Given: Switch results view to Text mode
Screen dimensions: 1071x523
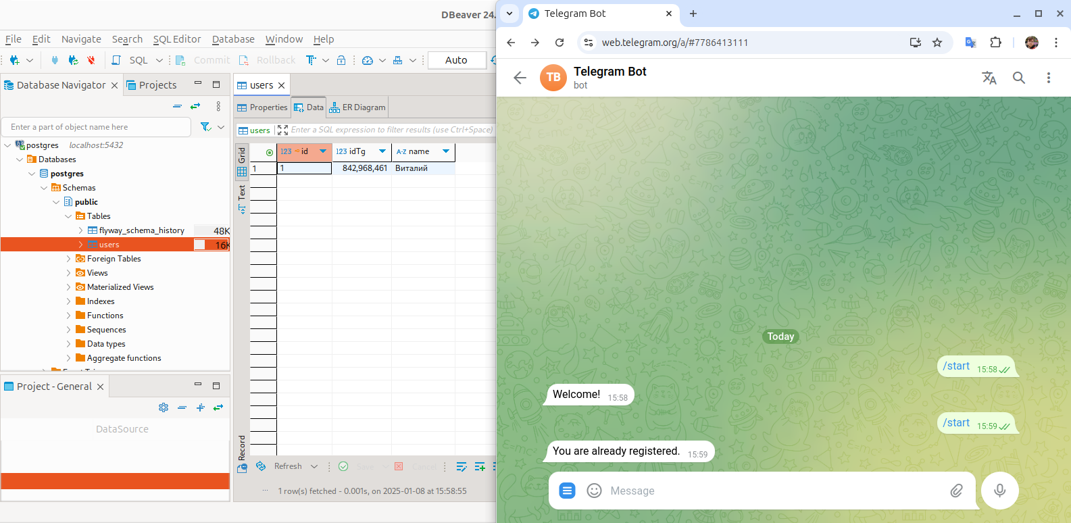Looking at the screenshot, I should (242, 199).
